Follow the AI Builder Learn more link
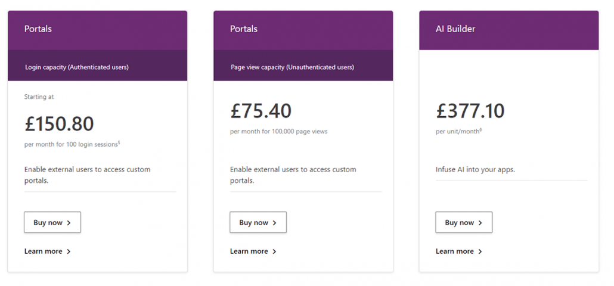 pyautogui.click(x=455, y=251)
